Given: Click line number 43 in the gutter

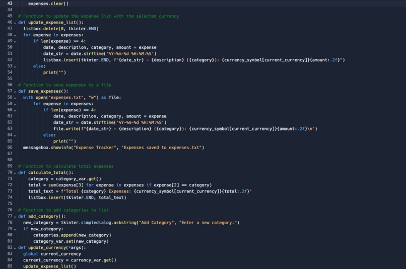Looking at the screenshot, I should (10, 4).
